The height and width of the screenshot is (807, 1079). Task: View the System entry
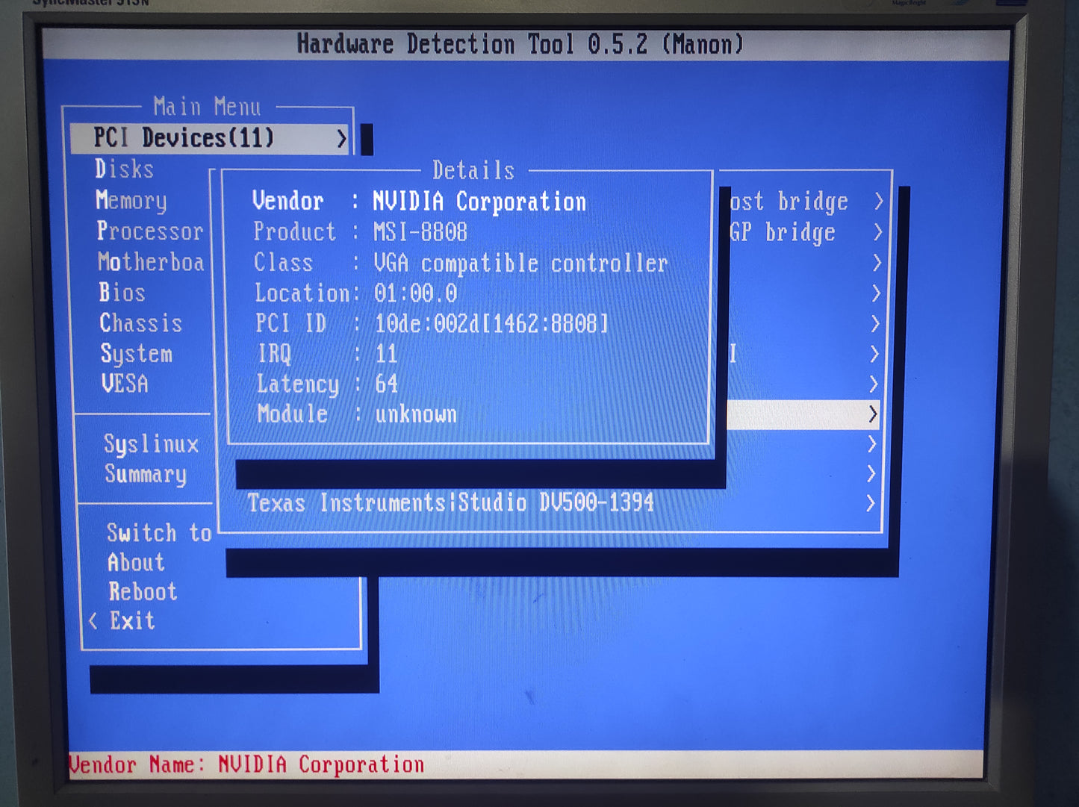[x=137, y=354]
